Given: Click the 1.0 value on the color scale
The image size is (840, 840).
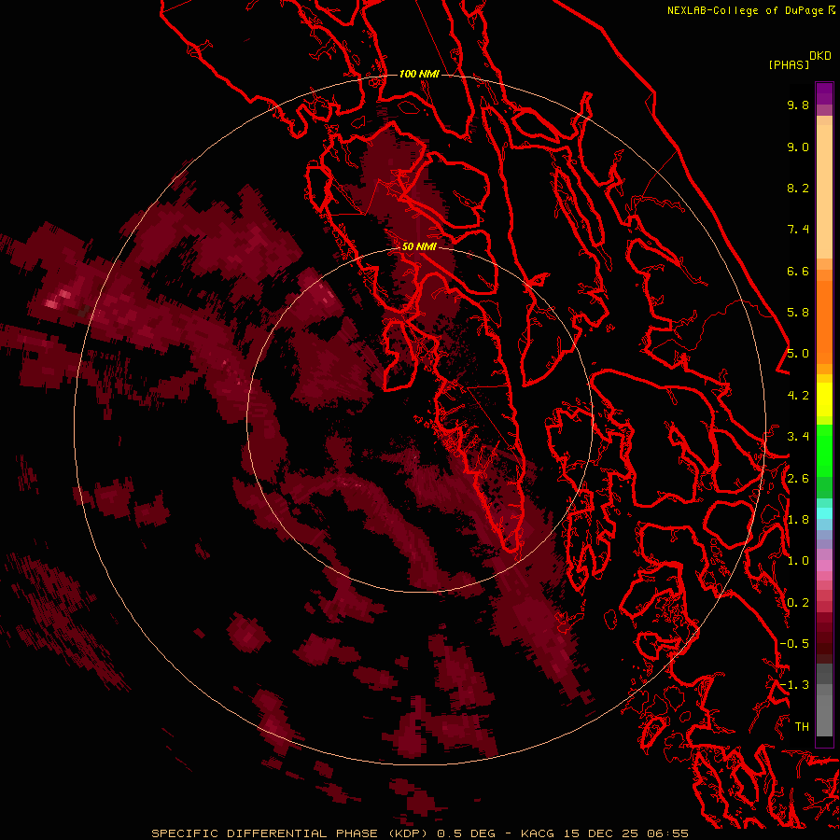Looking at the screenshot, I should pyautogui.click(x=798, y=561).
